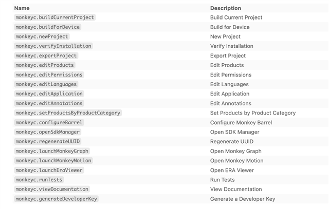Click the 'Open ERA Viewer' description text
Screen dimensions: 329x209
coord(232,170)
